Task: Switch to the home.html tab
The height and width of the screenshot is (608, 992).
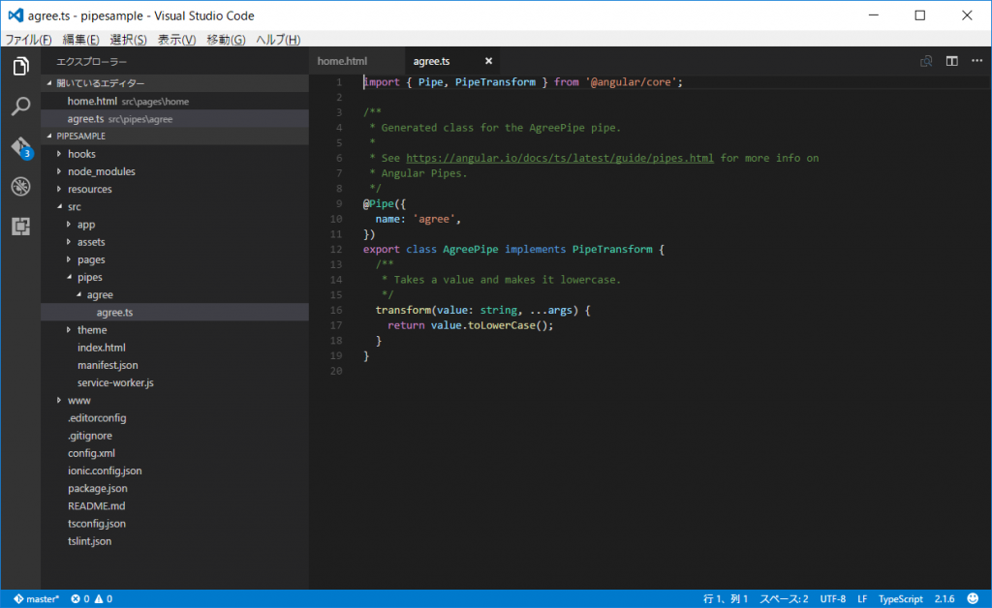Action: point(343,61)
